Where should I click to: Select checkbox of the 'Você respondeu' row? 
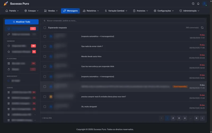click(45, 87)
